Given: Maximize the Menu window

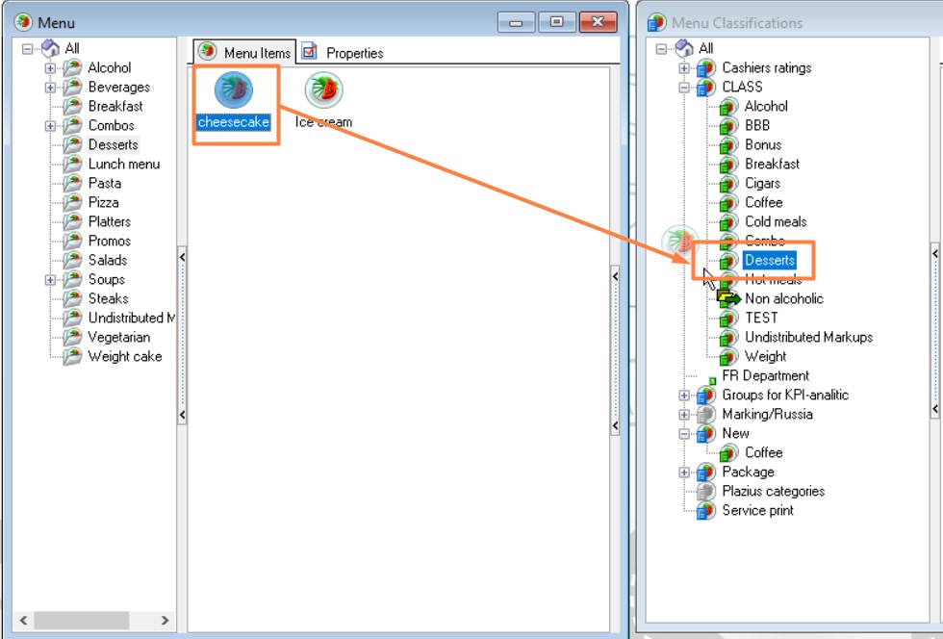Looking at the screenshot, I should click(x=556, y=22).
